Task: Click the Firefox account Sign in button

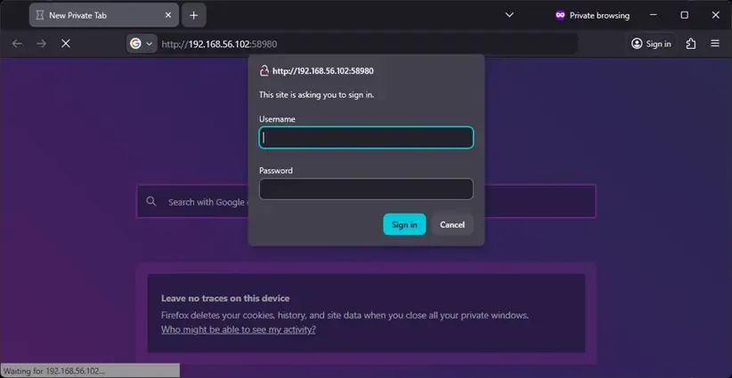Action: coord(651,44)
